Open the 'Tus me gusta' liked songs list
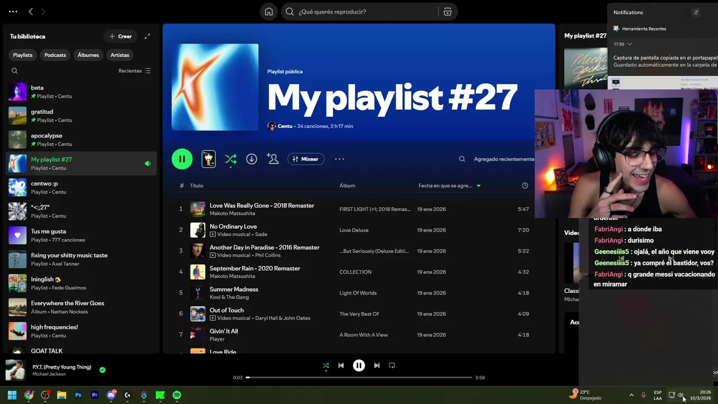Viewport: 718px width, 404px height. [81, 235]
